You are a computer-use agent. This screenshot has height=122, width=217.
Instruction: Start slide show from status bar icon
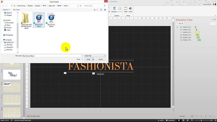coord(192,120)
